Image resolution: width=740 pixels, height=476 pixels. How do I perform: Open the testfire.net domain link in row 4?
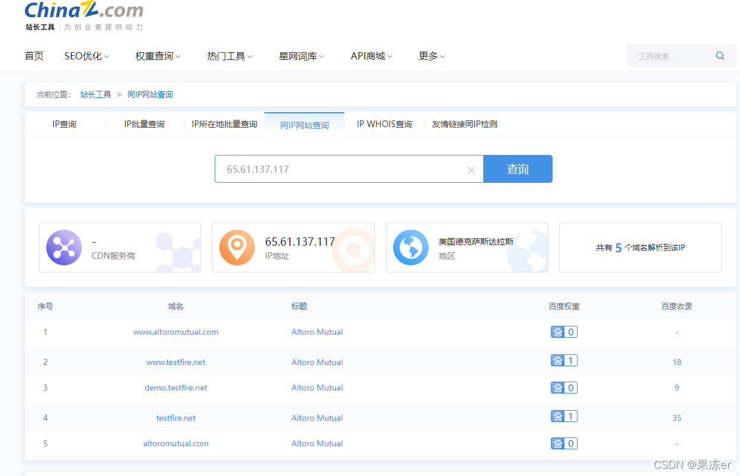tap(176, 418)
